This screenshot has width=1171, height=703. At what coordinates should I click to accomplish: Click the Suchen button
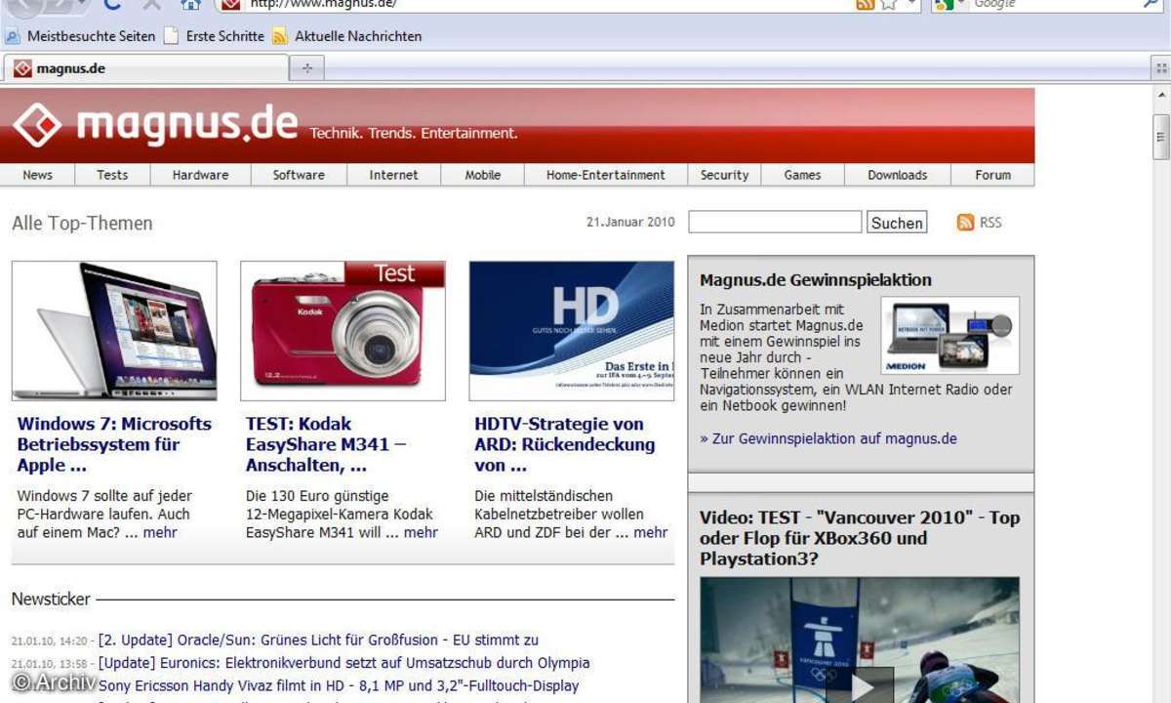(897, 223)
